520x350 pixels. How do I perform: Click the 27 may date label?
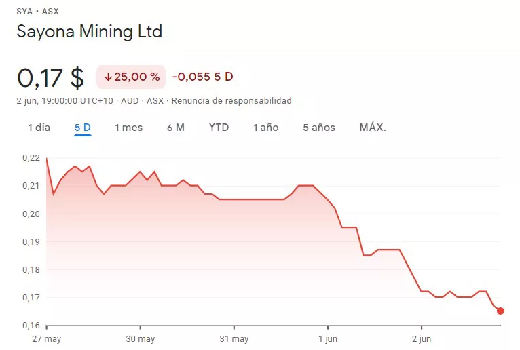[45, 339]
